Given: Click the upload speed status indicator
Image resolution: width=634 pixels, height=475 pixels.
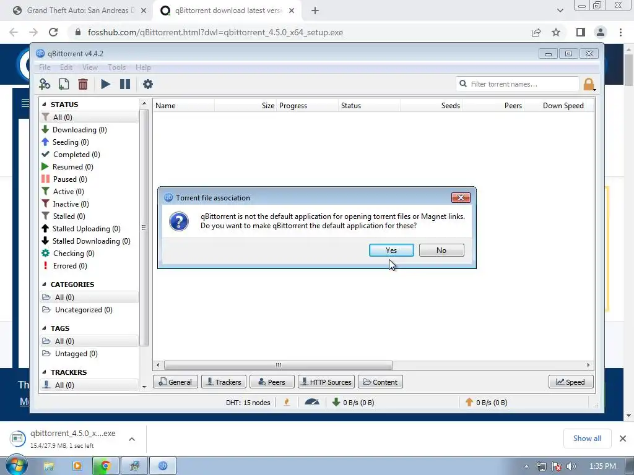Looking at the screenshot, I should [x=487, y=402].
